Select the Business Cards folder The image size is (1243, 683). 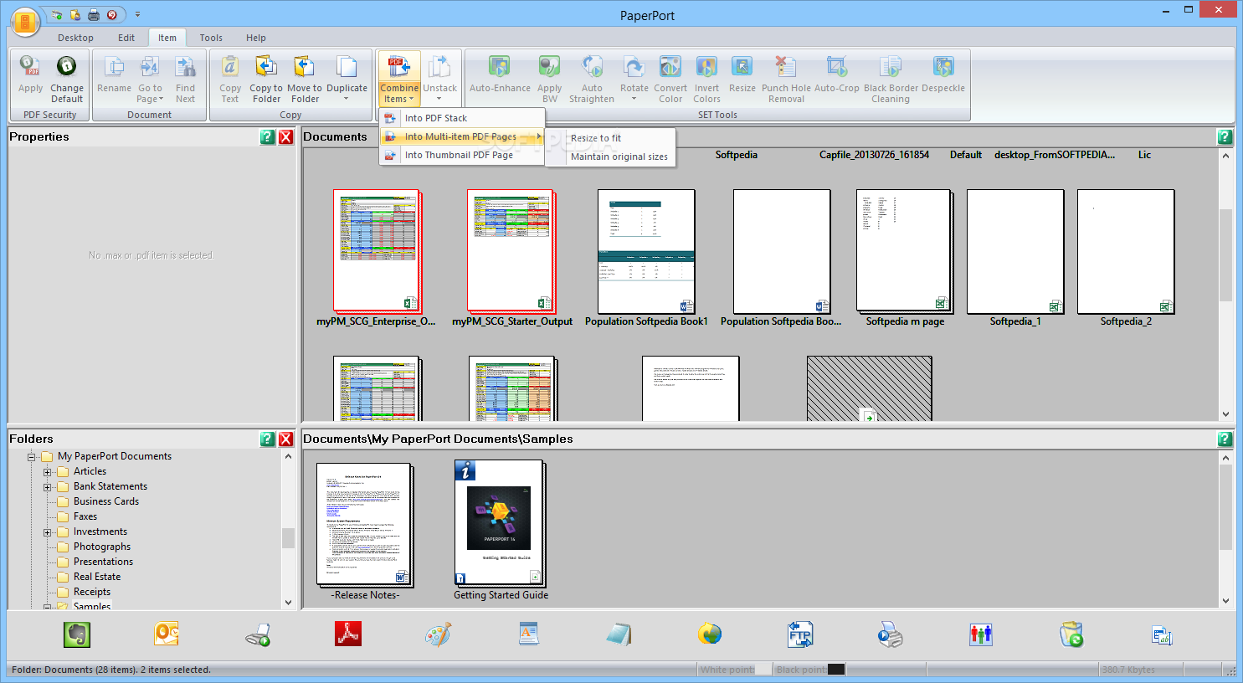tap(106, 501)
